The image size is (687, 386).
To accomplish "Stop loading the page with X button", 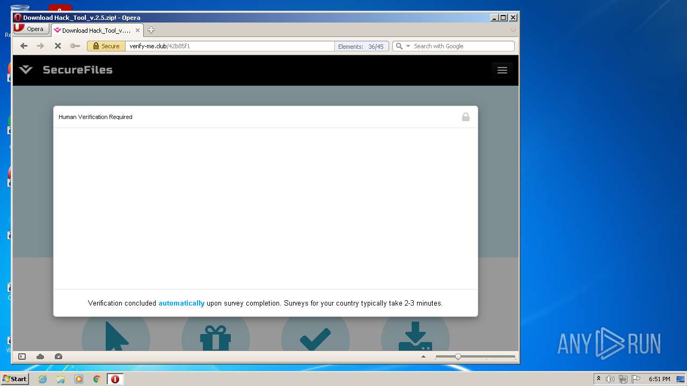I will point(58,46).
